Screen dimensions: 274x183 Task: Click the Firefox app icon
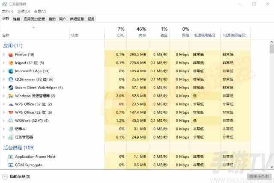click(11, 55)
